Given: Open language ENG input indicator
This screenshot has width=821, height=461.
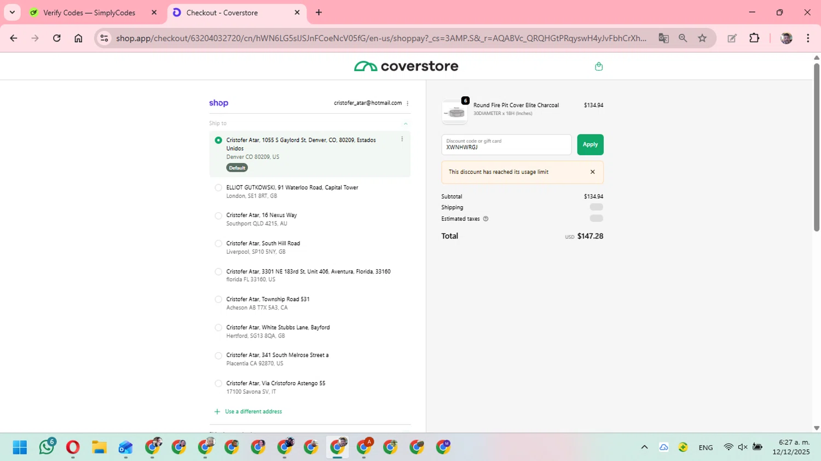Looking at the screenshot, I should point(706,447).
